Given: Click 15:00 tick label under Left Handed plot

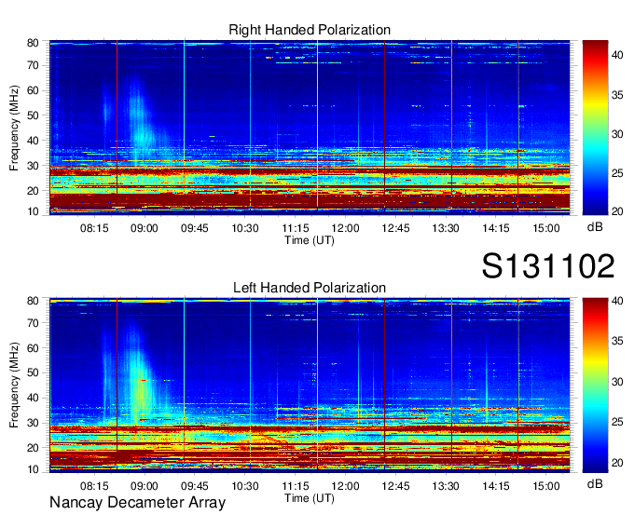Looking at the screenshot, I should pyautogui.click(x=545, y=486).
